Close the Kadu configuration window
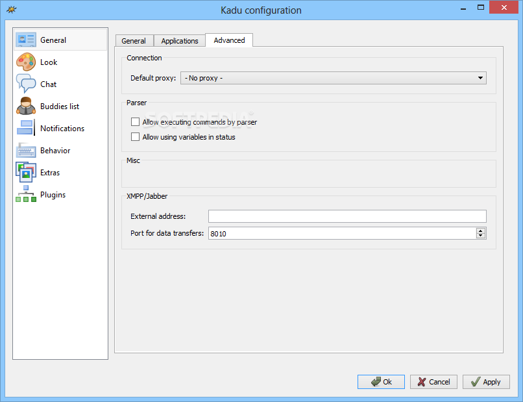Image resolution: width=523 pixels, height=402 pixels. 504,7
